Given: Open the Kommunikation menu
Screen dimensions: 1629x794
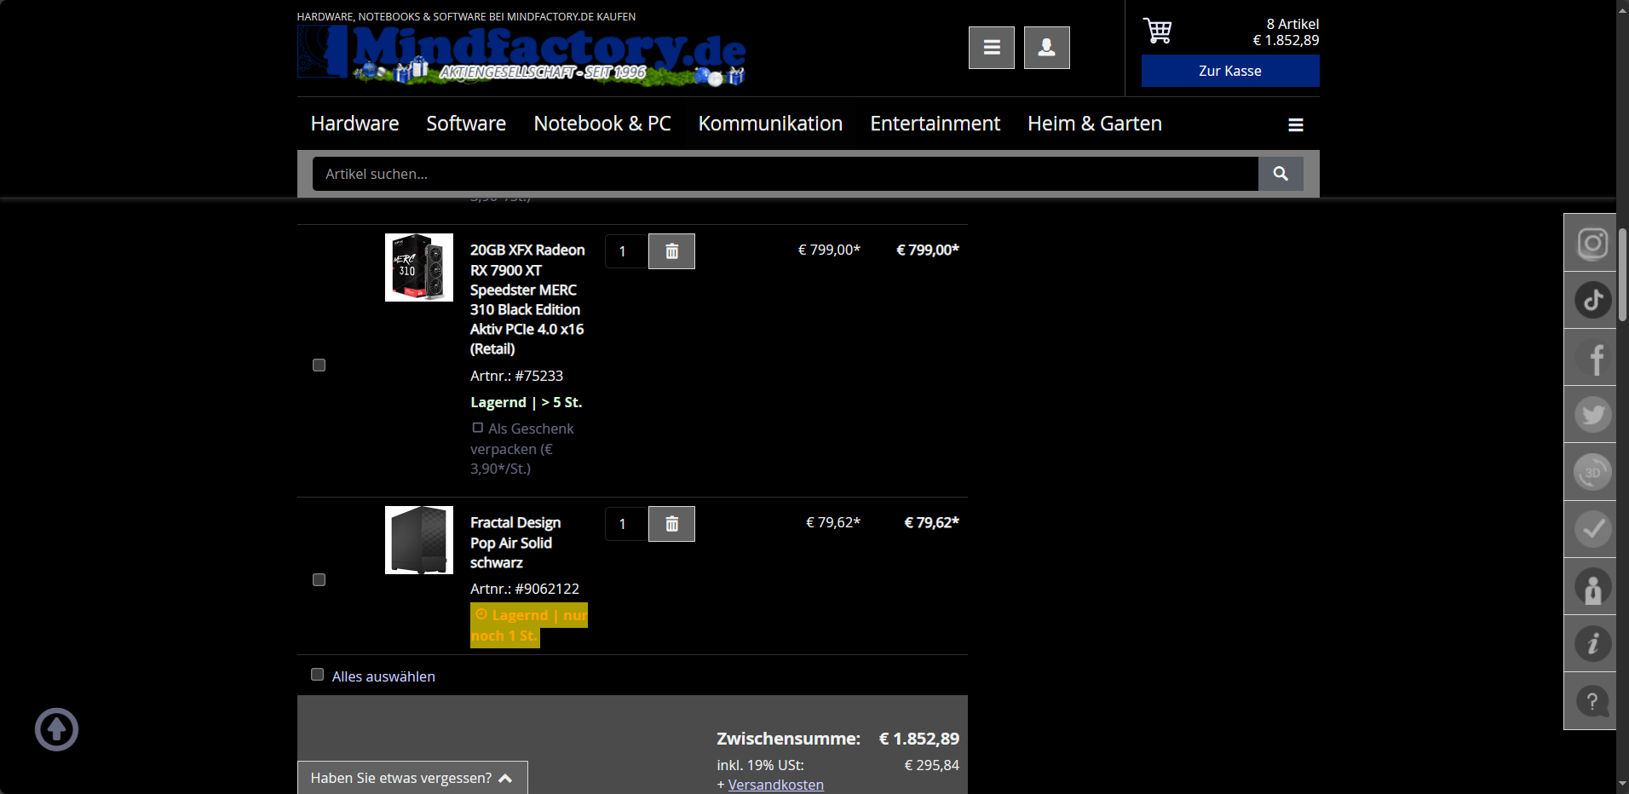Looking at the screenshot, I should tap(770, 124).
